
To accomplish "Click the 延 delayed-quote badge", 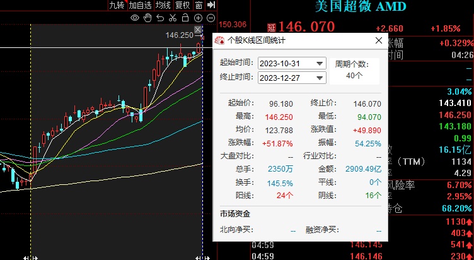I will (x=272, y=28).
